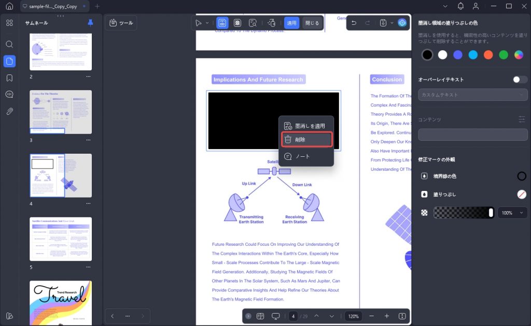Set the 境界線の色 border color swatch

(522, 176)
